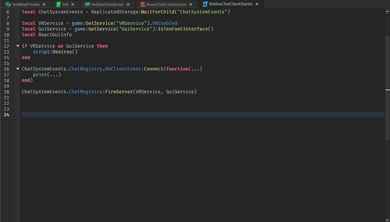390x222 pixels.
Task: Click the server script icon on RobloxChatServer tab
Action: tap(87, 4)
